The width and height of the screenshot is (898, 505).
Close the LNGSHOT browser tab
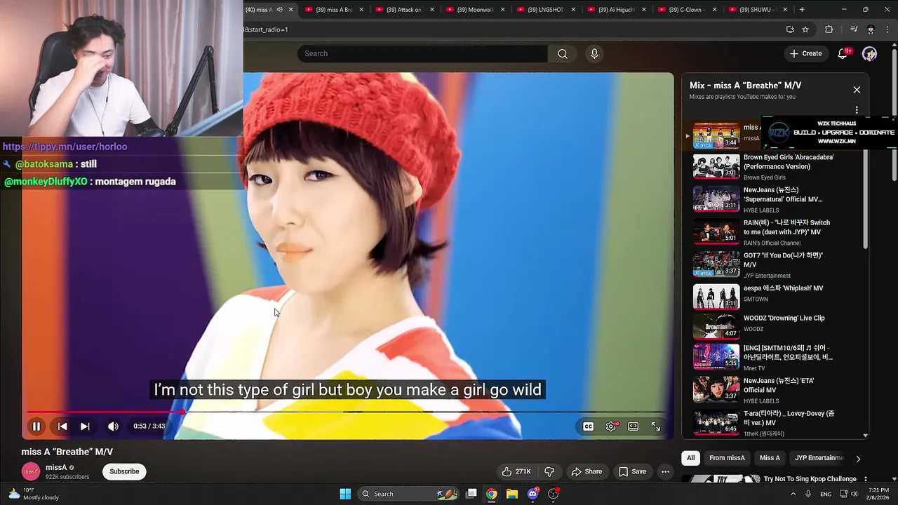click(573, 10)
